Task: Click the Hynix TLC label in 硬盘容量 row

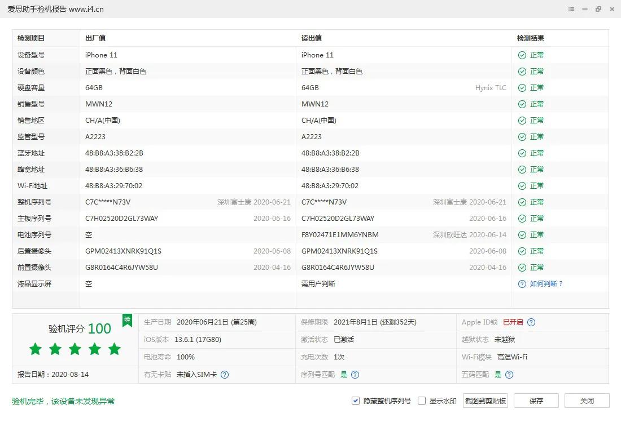Action: (491, 87)
